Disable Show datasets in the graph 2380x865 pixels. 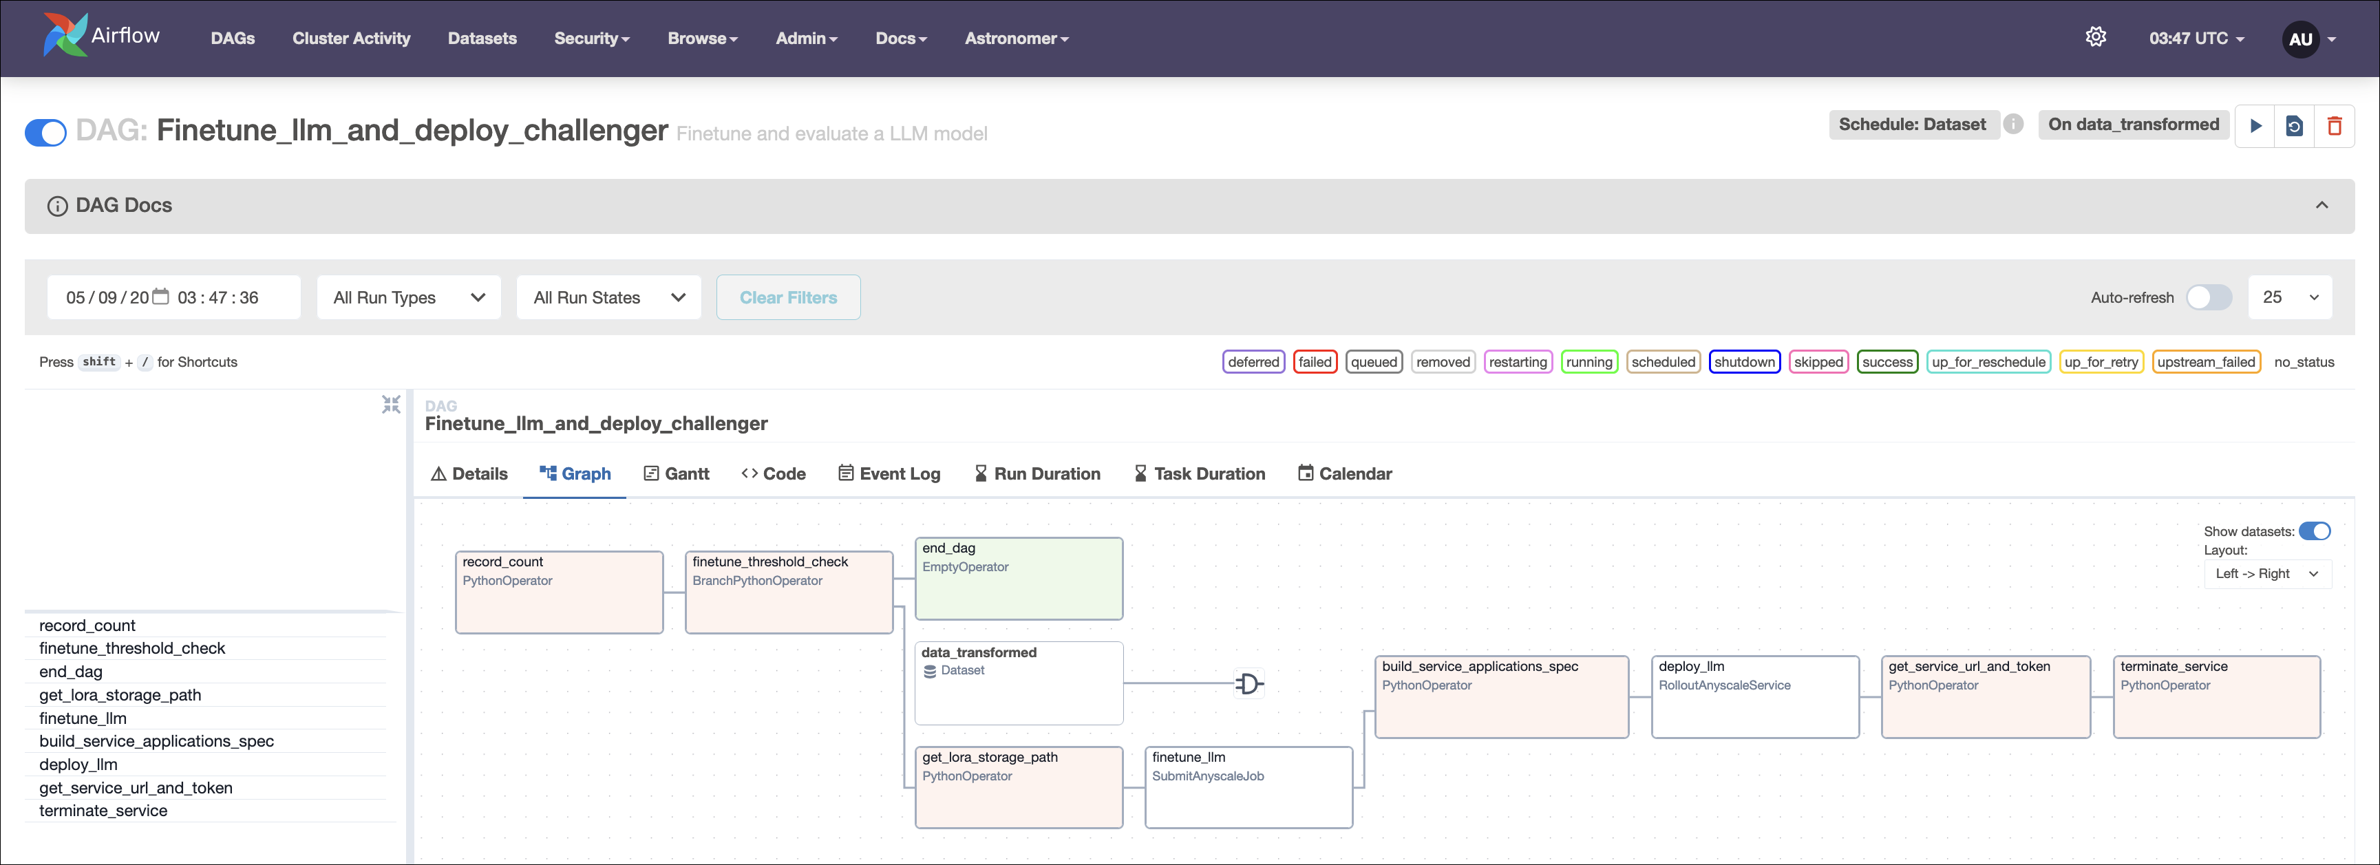coord(2316,531)
